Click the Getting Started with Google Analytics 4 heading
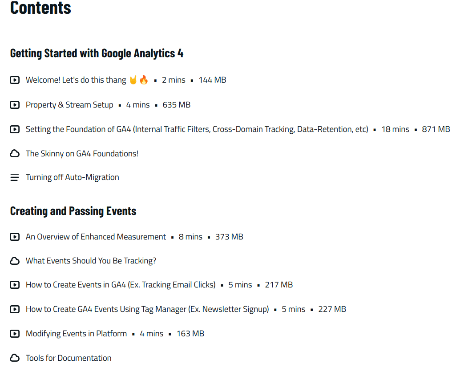Screen dimensions: 452x383 tap(97, 53)
